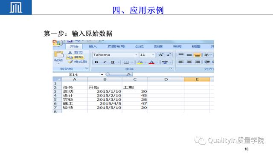
Task: Click the Increase Font Size icon
Action: click(x=161, y=55)
